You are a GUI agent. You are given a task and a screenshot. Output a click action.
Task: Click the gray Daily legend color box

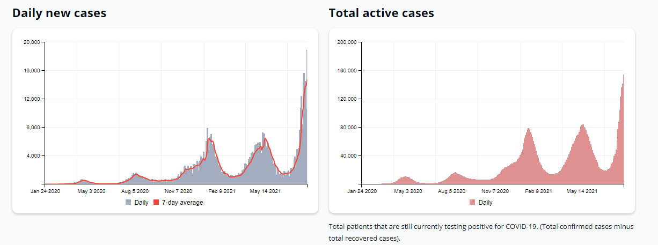[129, 203]
